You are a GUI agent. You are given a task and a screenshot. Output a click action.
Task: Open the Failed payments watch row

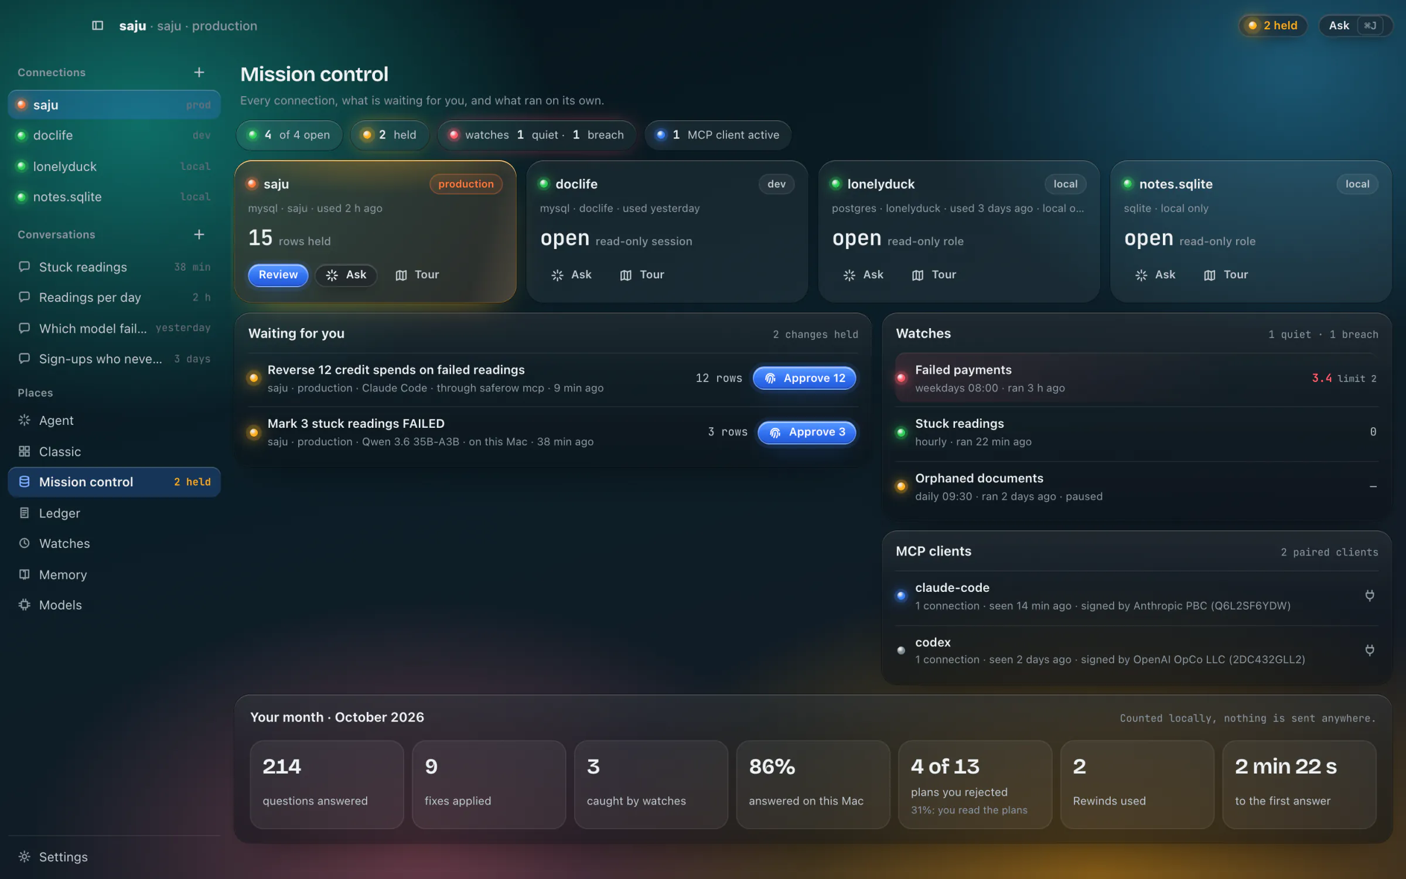tap(1137, 379)
